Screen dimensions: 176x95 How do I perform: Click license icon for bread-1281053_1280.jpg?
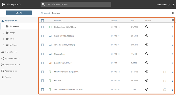coord(147,36)
